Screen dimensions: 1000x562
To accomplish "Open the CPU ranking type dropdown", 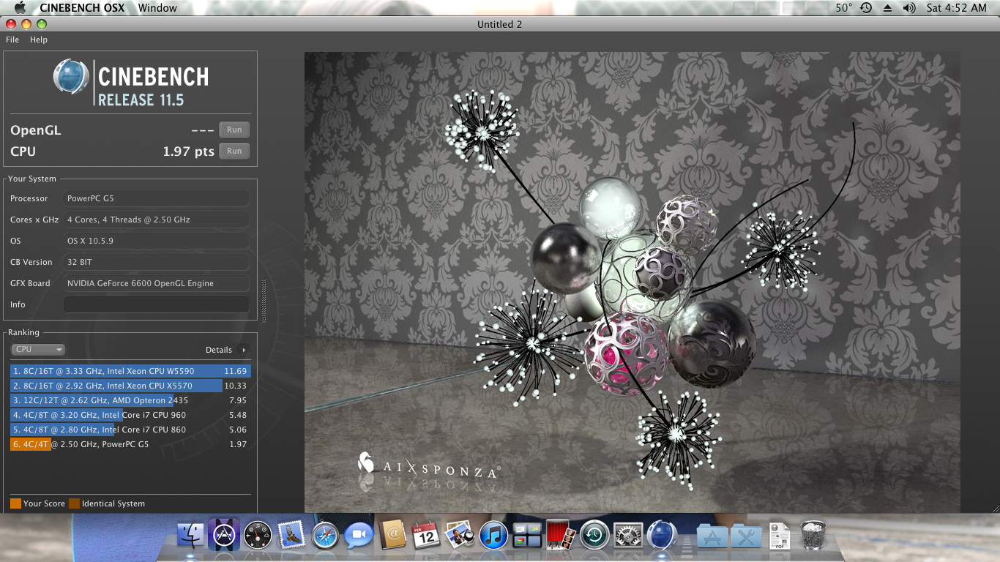I will [x=38, y=350].
